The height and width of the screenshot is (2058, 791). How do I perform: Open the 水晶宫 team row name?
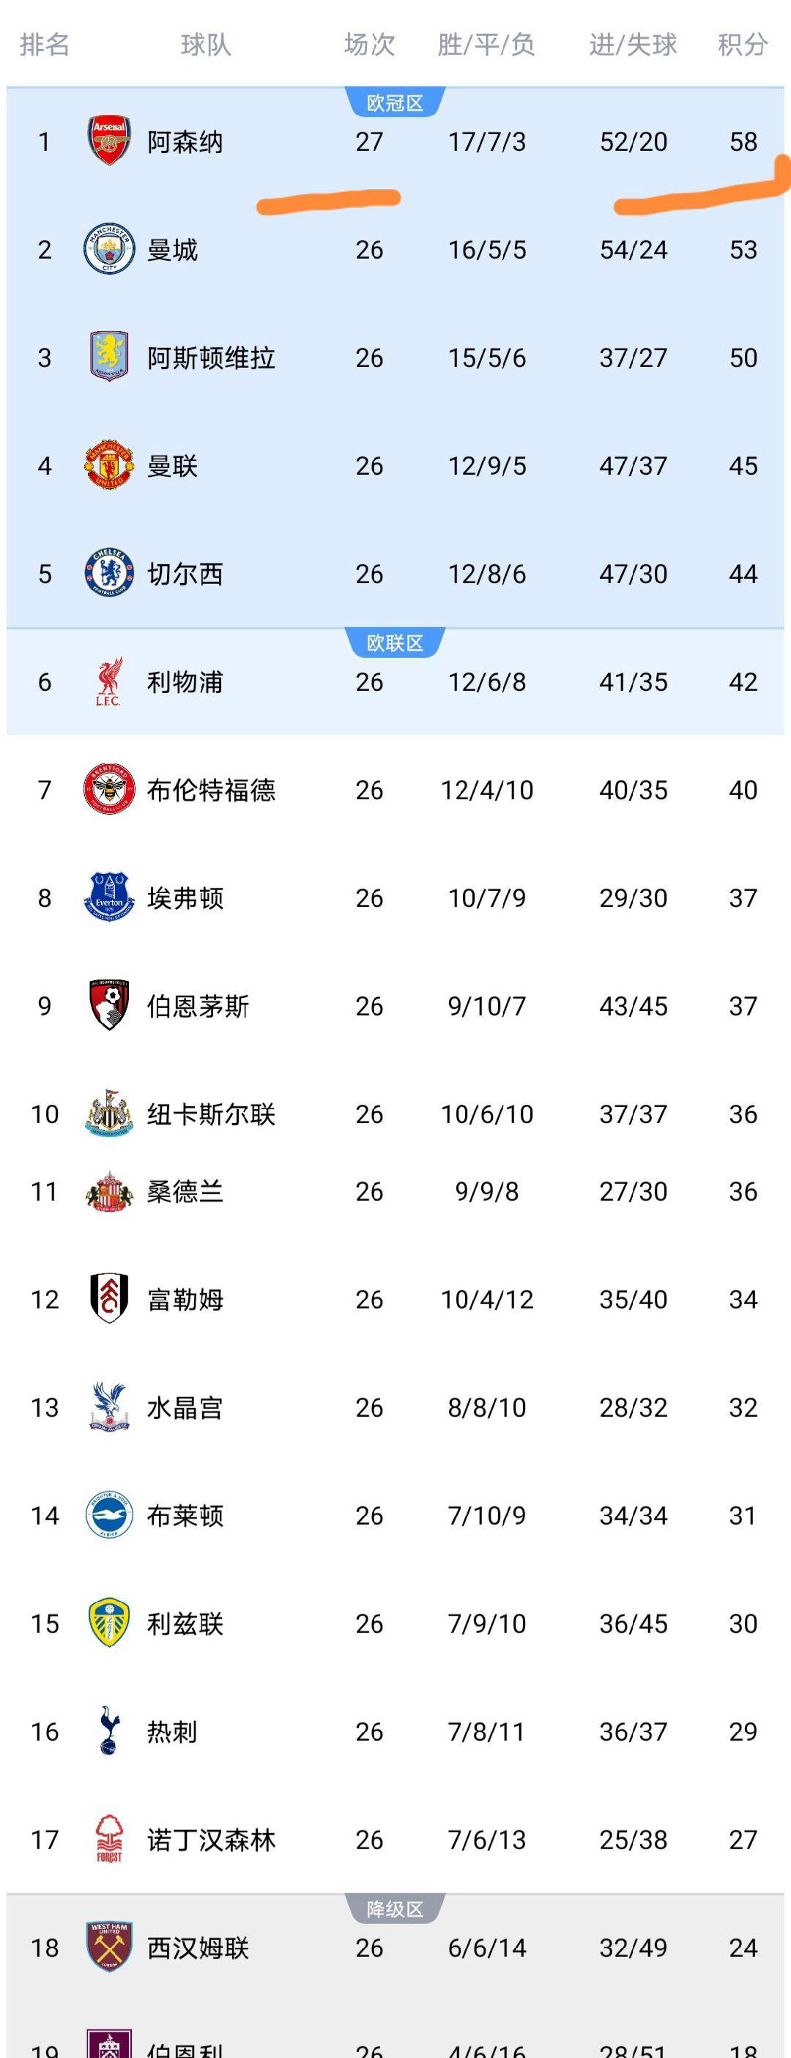point(185,1407)
